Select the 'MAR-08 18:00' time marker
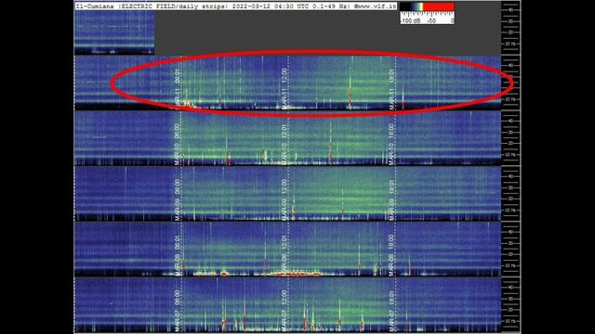Image resolution: width=595 pixels, height=334 pixels. 391,256
